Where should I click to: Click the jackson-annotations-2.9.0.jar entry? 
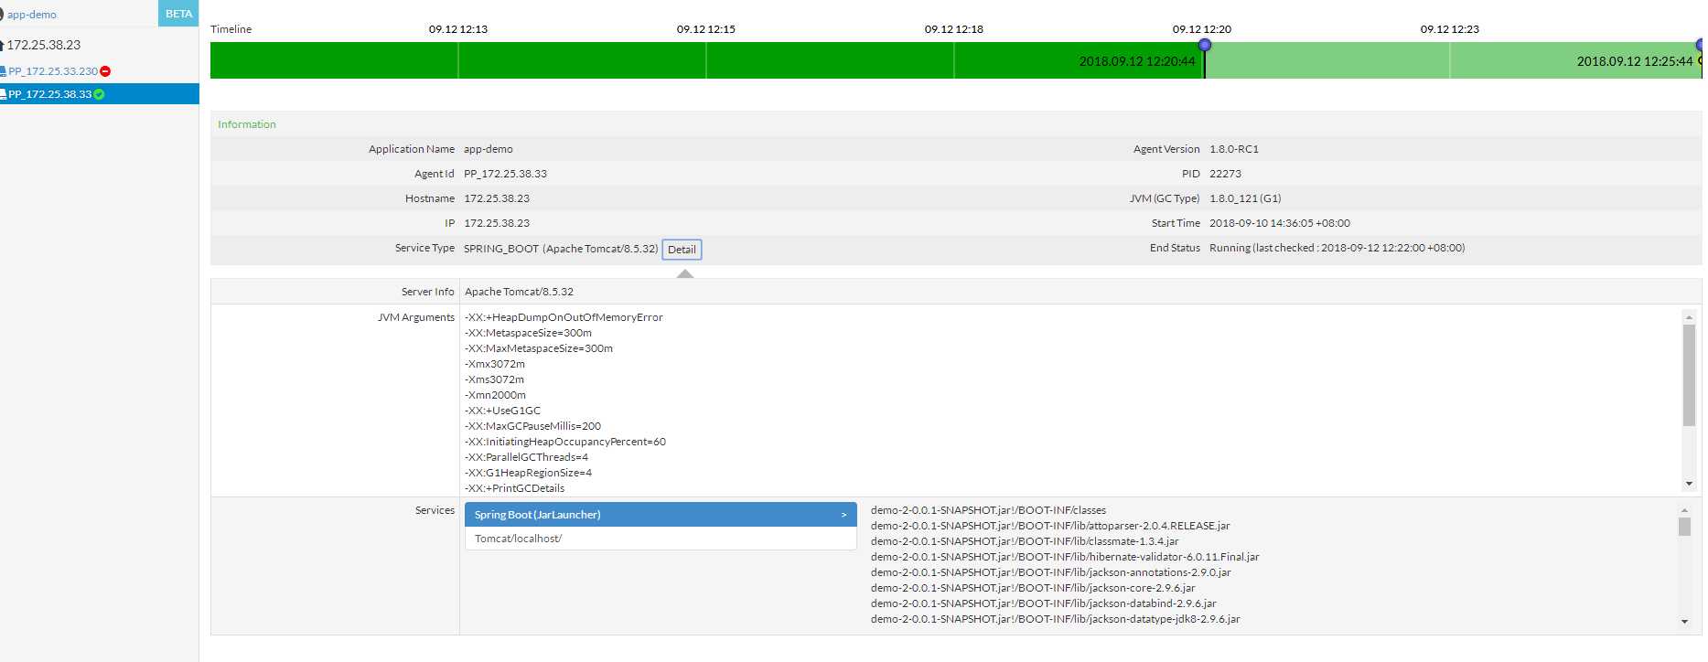click(1051, 572)
